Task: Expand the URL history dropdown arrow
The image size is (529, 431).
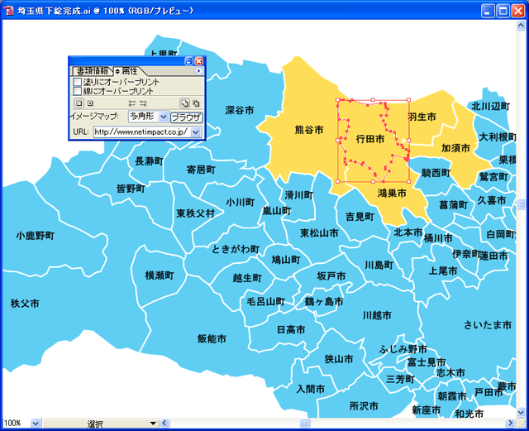Action: point(195,132)
